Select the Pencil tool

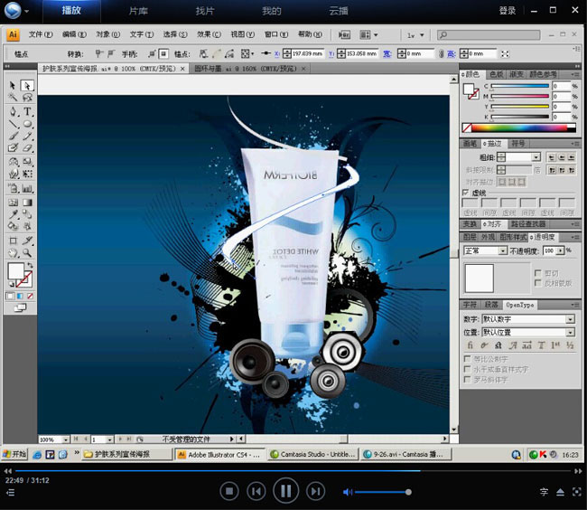(27, 136)
